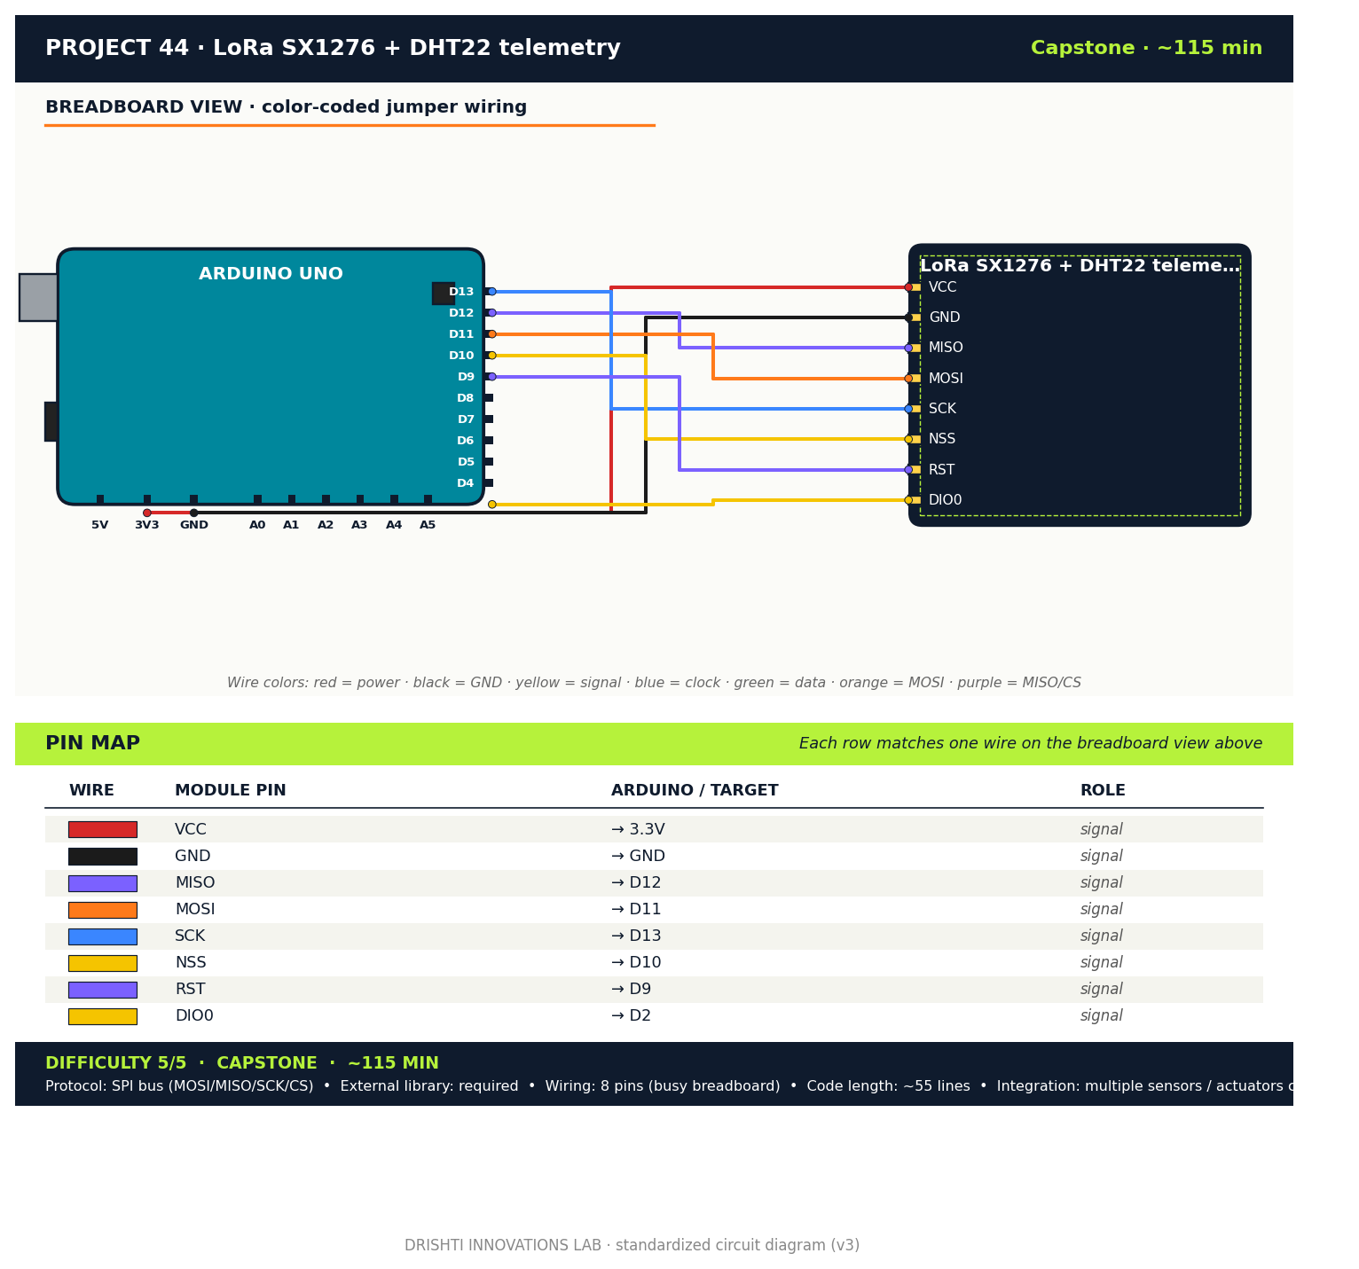Click the purple RST wire color swatch
The image size is (1359, 1269).
click(x=103, y=989)
